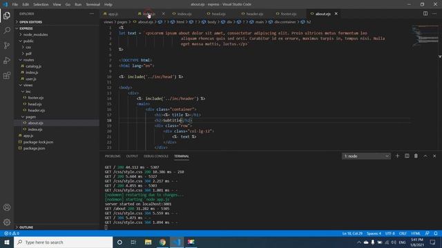Switch to the PROBLEMS panel tab
Image resolution: width=442 pixels, height=248 pixels.
tap(113, 156)
